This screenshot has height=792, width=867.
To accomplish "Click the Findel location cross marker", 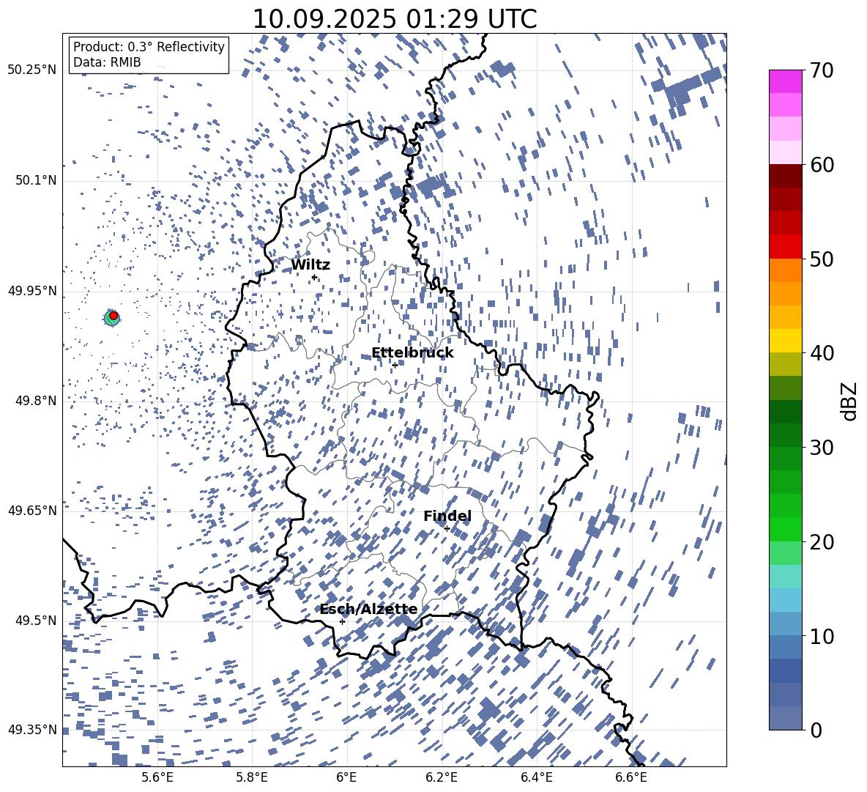I will point(447,529).
